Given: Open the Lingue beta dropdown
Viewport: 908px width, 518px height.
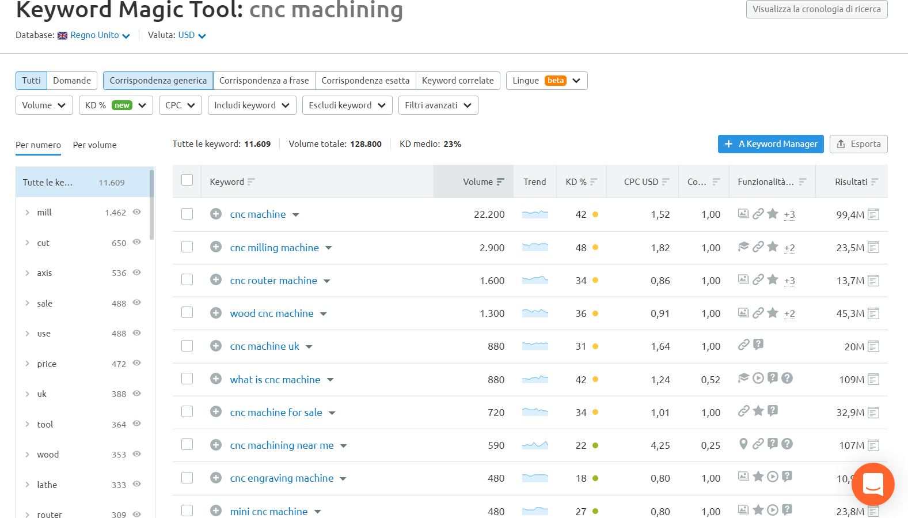Looking at the screenshot, I should point(547,81).
